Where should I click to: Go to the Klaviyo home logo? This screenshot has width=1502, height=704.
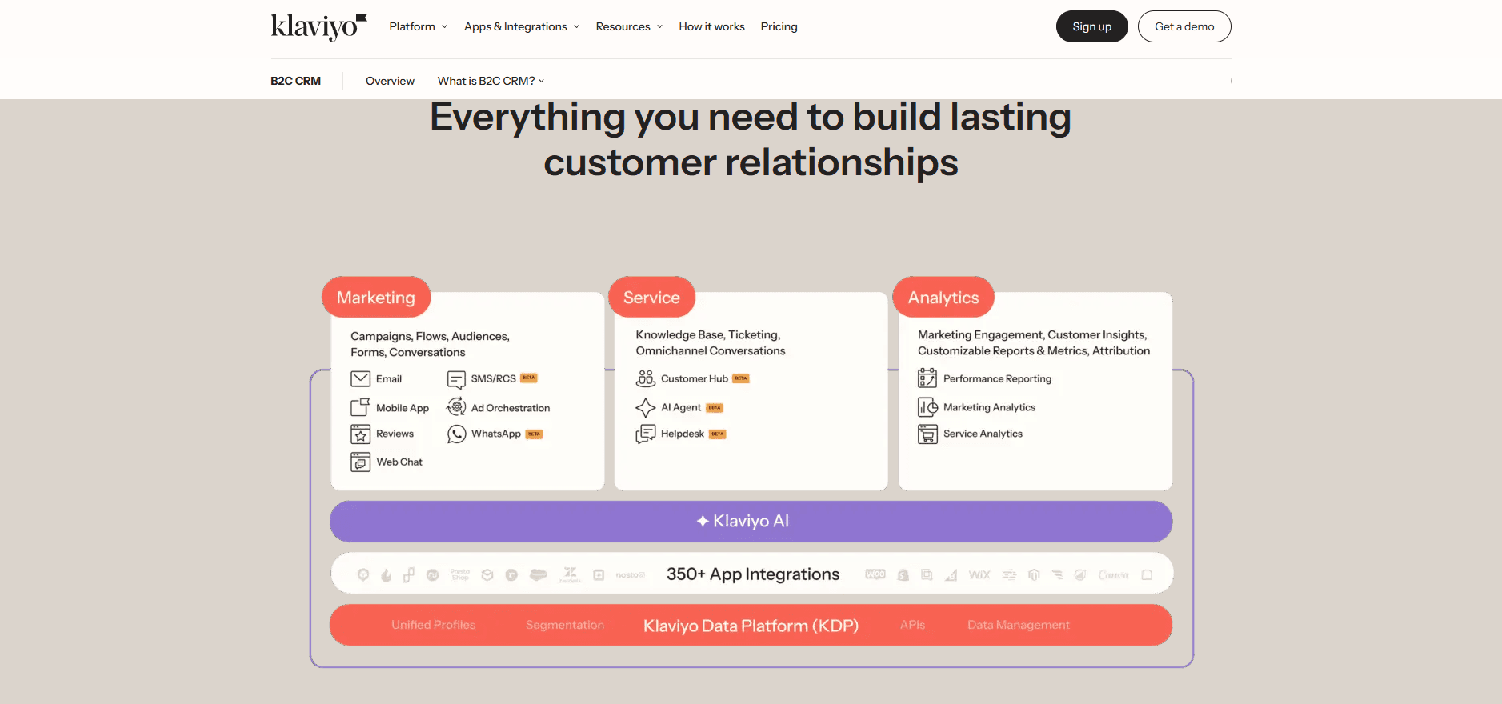click(318, 26)
